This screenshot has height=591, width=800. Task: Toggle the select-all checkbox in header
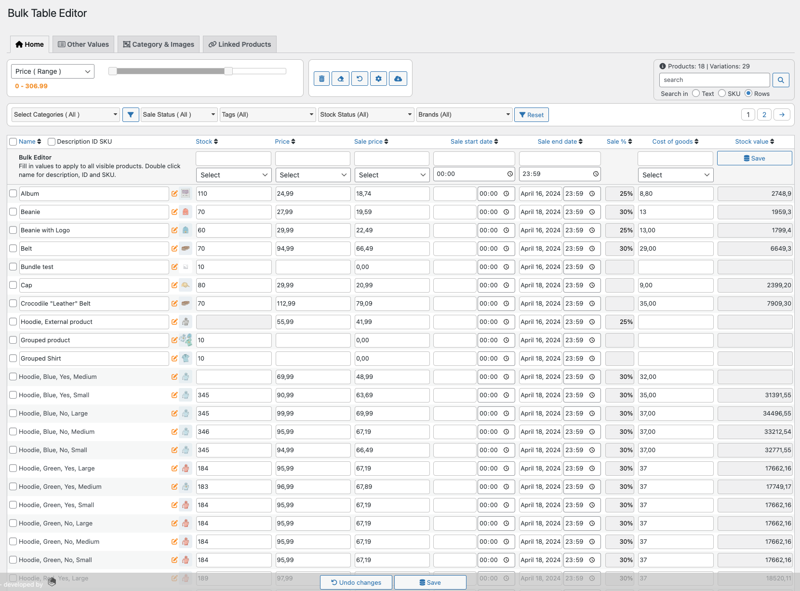click(13, 141)
